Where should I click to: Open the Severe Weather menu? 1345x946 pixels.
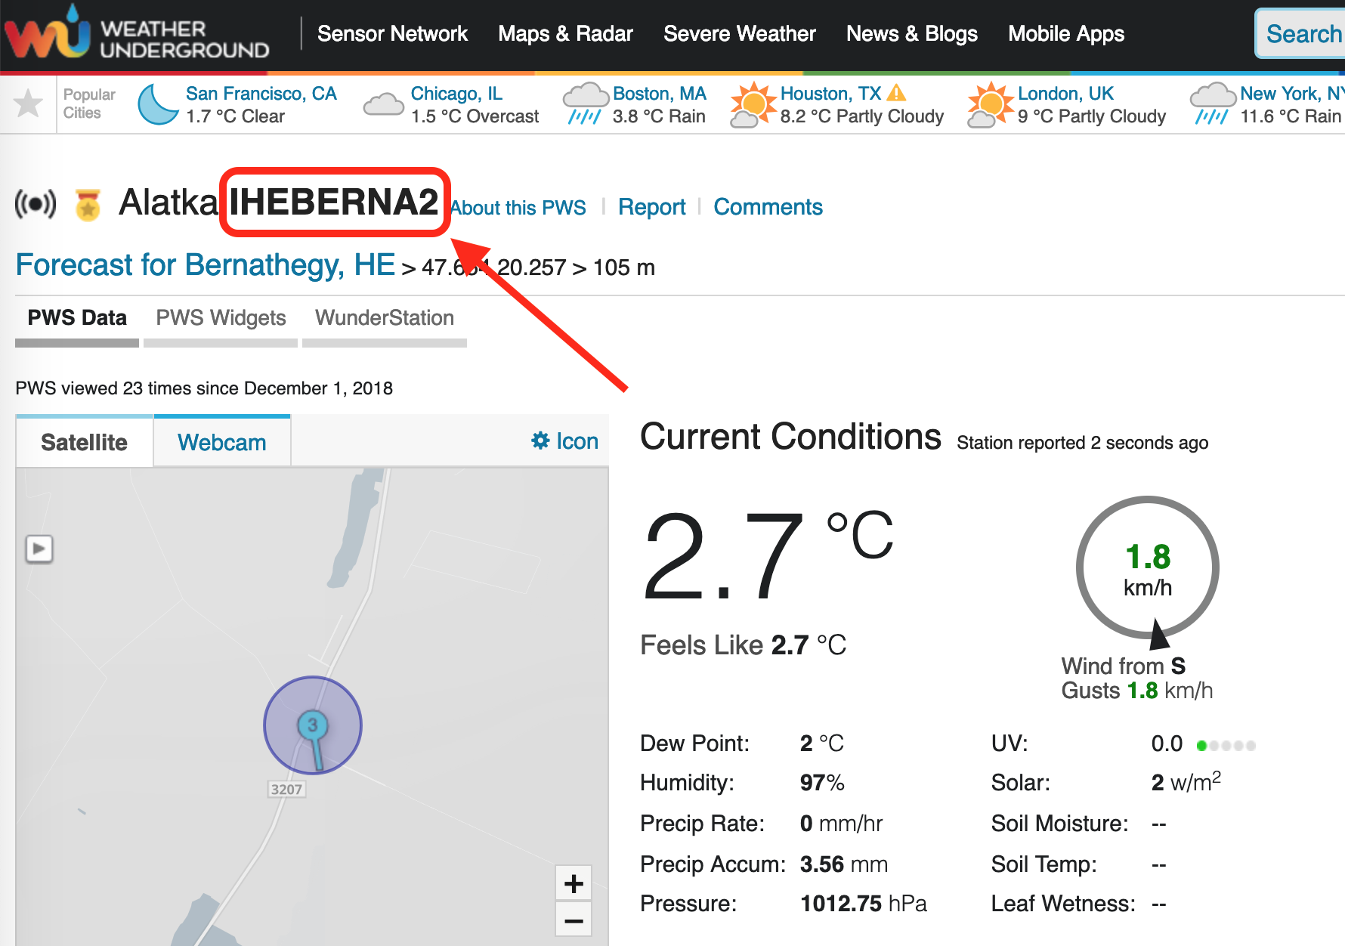[x=739, y=34]
